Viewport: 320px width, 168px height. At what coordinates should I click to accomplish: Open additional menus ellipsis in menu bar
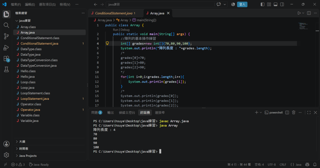(77, 4)
